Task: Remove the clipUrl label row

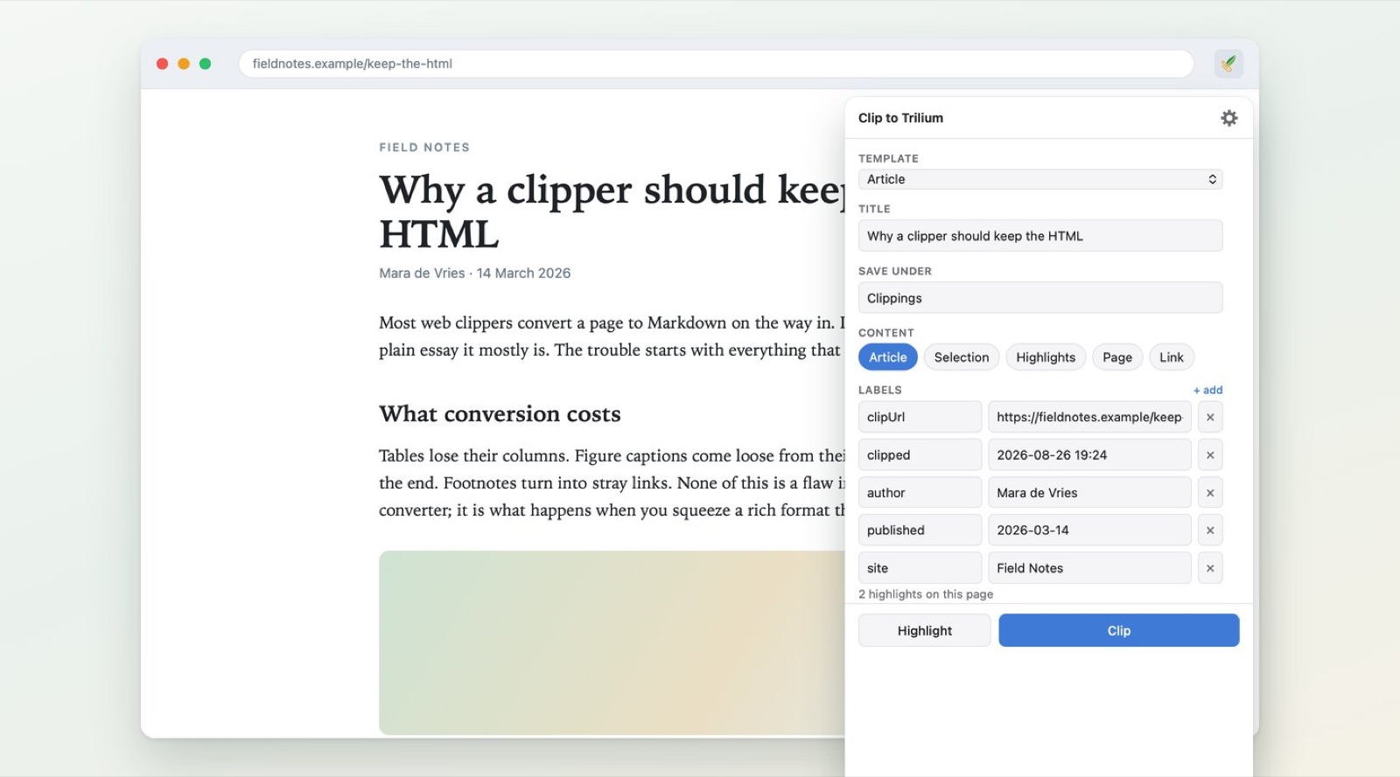Action: point(1210,417)
